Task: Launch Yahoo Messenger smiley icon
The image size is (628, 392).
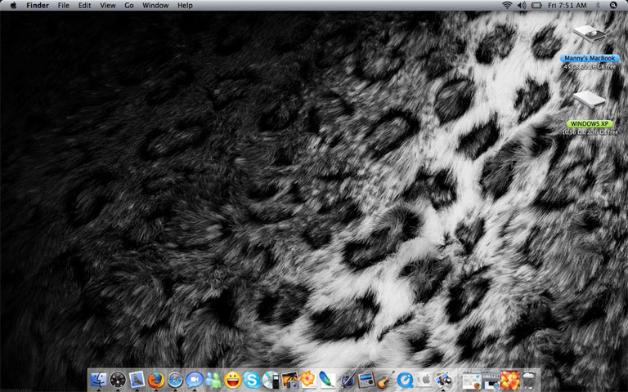Action: pos(233,380)
